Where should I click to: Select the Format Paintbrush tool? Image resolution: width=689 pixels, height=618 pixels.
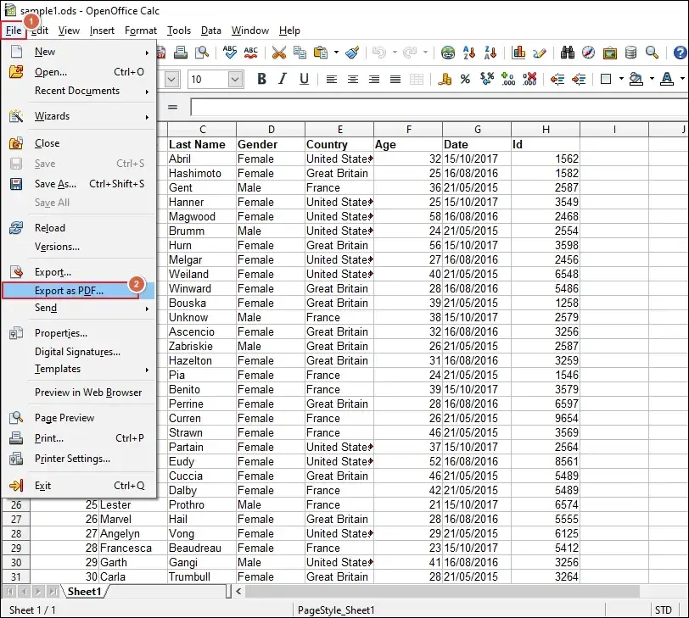point(352,53)
